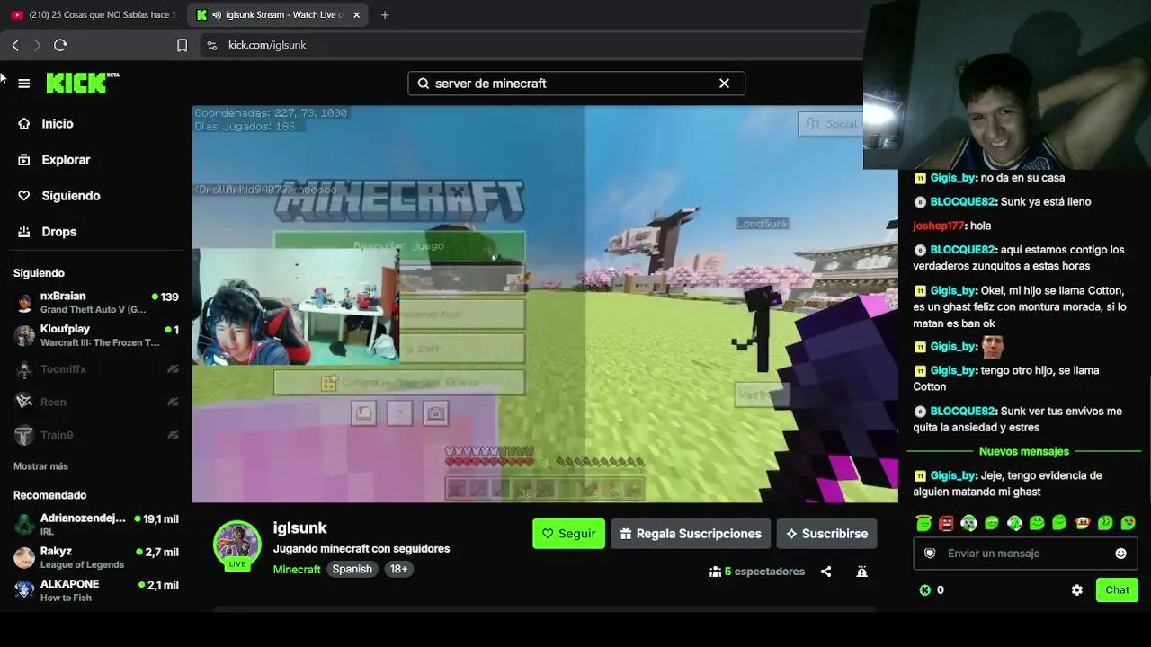1151x647 pixels.
Task: Select the Spanish language tag
Action: (352, 569)
